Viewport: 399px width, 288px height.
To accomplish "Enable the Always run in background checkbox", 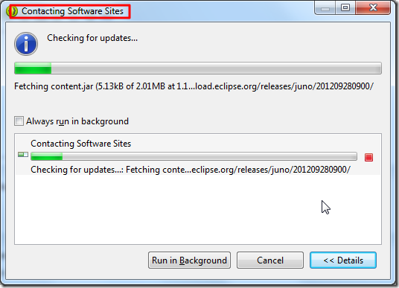I will (19, 121).
